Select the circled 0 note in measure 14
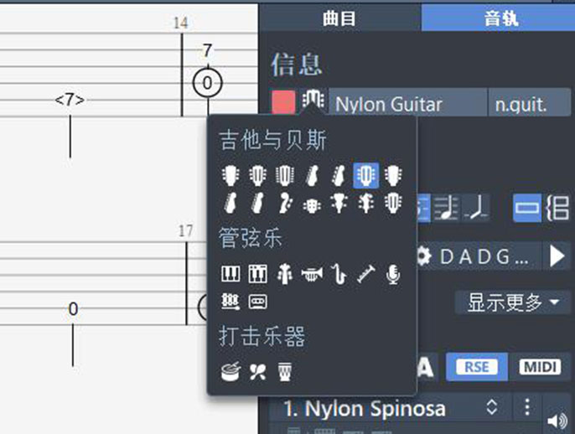 coord(208,83)
